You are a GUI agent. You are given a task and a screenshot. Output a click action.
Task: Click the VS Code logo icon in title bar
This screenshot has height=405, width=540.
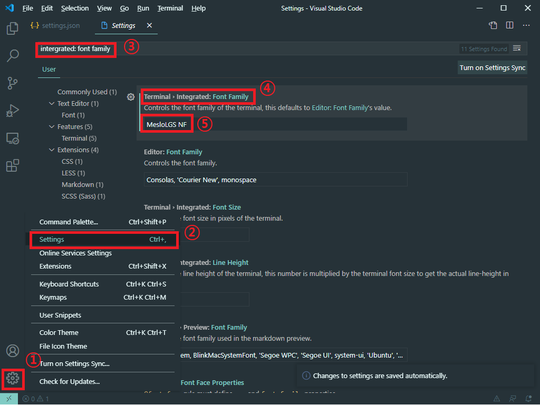[x=9, y=8]
